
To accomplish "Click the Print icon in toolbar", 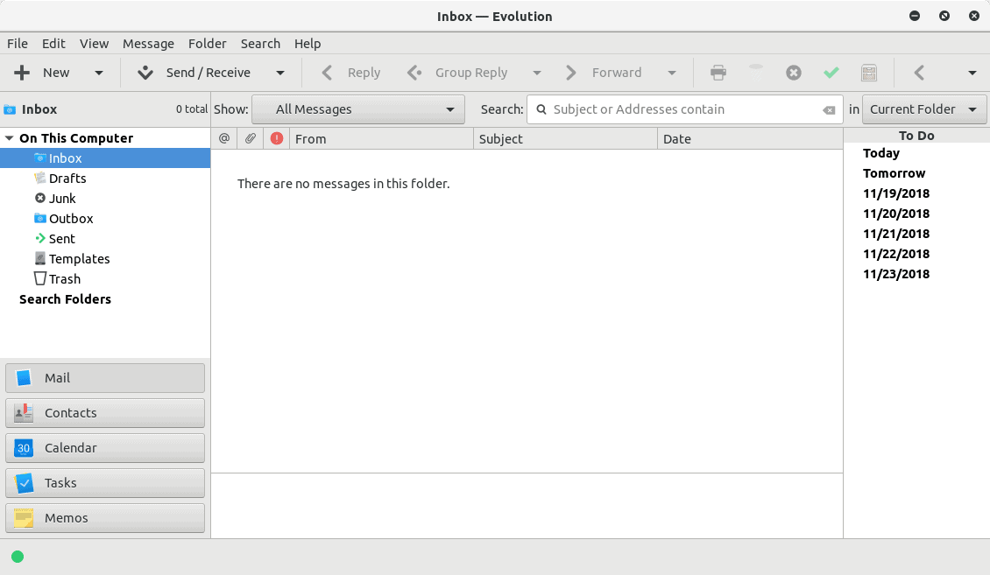I will pyautogui.click(x=718, y=73).
